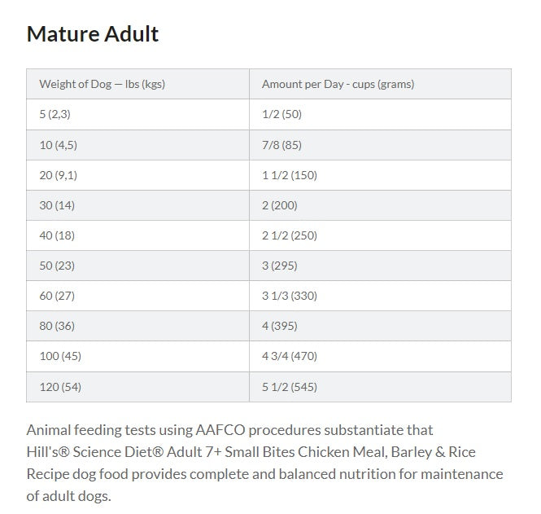The image size is (541, 514).
Task: Click the 1/2 (50) amount cell
Action: (x=380, y=114)
